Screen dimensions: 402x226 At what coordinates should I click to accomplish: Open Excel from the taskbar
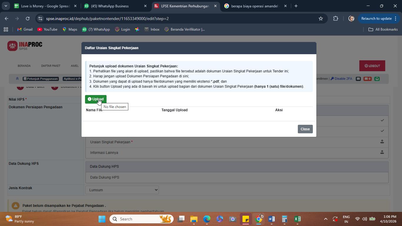point(298,219)
